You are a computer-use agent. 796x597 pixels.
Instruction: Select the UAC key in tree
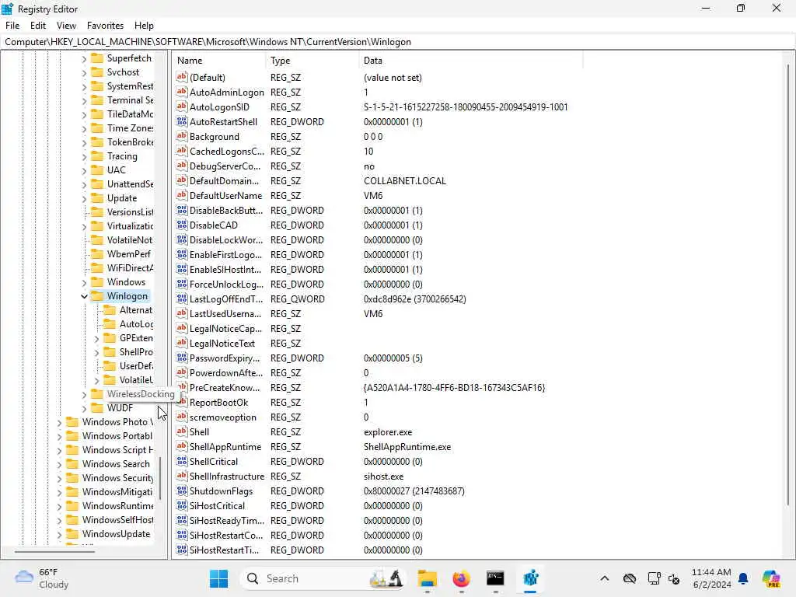116,170
